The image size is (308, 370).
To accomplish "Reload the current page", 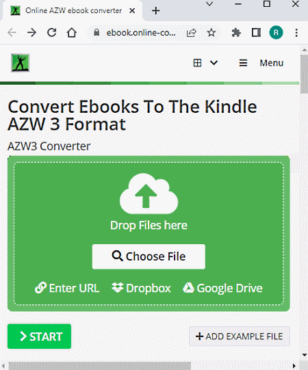I will point(52,33).
